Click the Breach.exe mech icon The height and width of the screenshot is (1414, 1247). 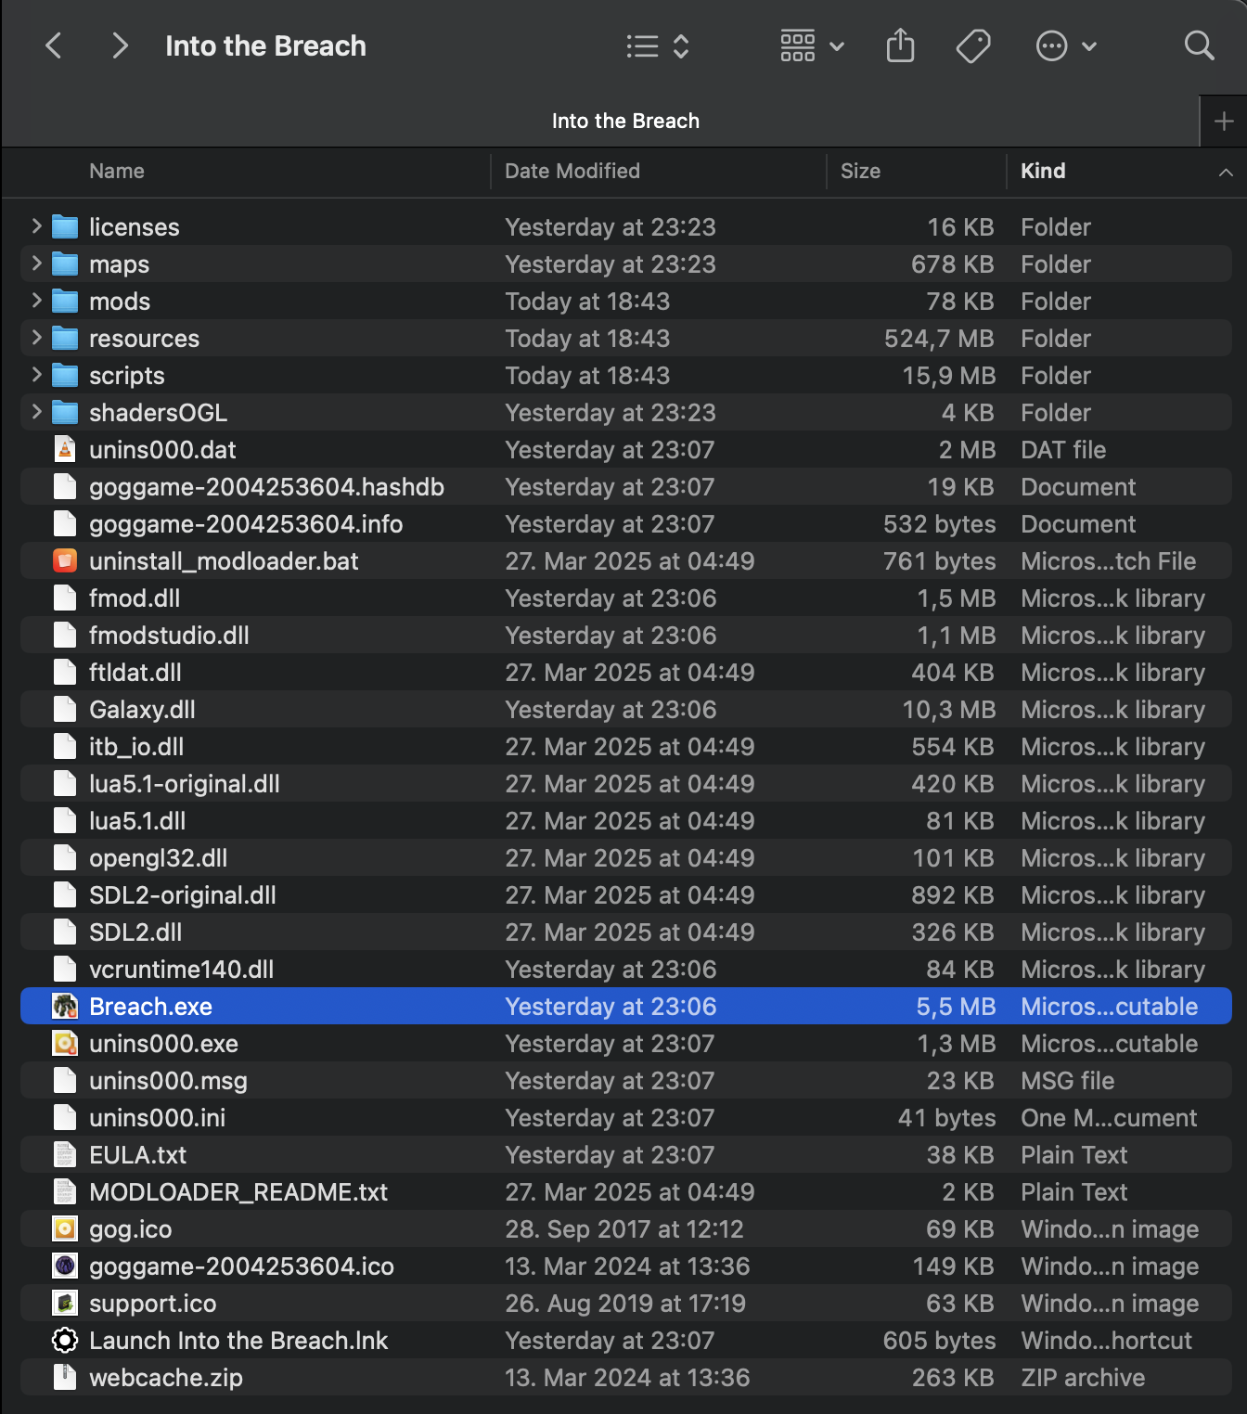[x=65, y=1006]
